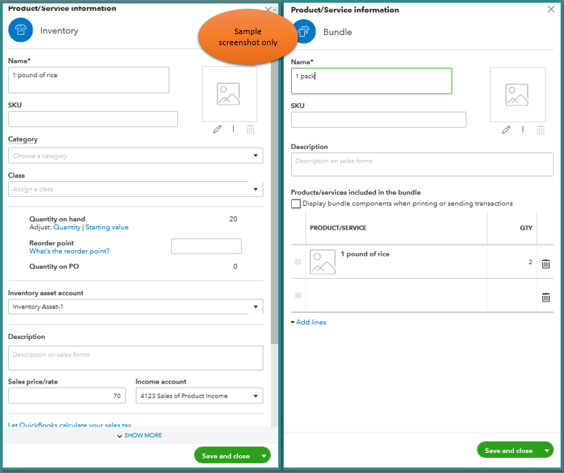Focus the Bundle Name field
564x473 pixels.
372,81
